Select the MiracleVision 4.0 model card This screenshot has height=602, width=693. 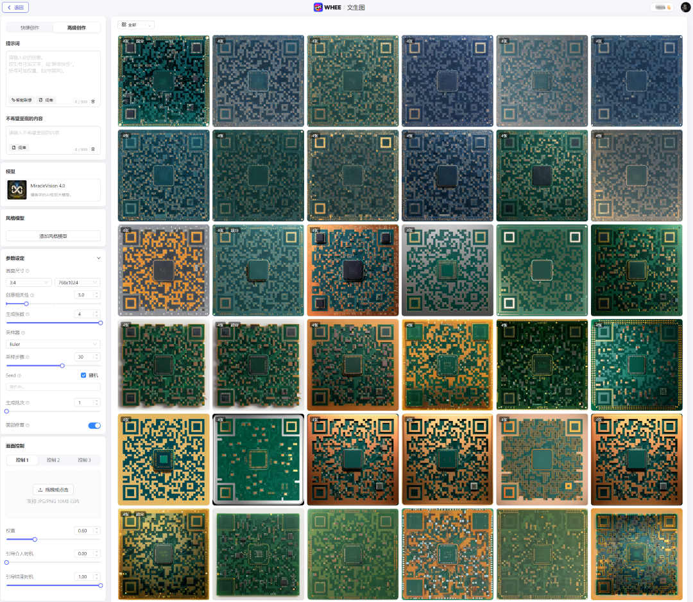click(x=53, y=190)
